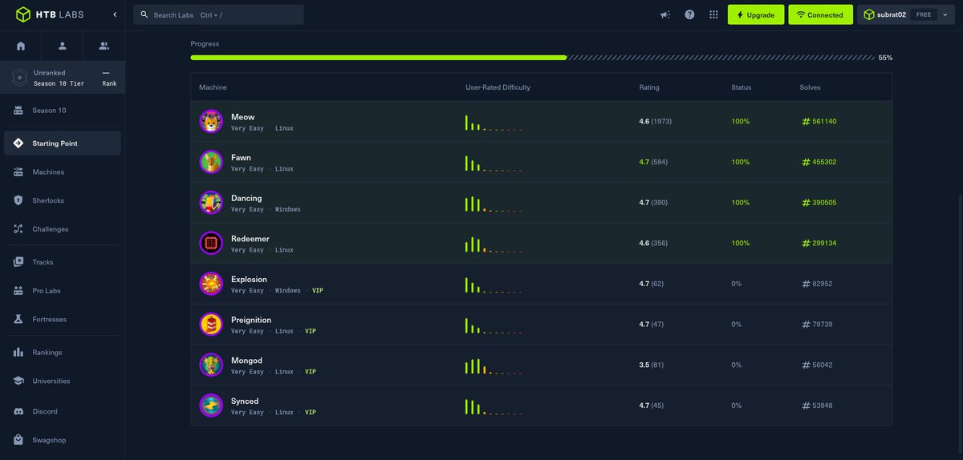Open the home icon tab in sidebar
Viewport: 963px width, 460px height.
[21, 46]
